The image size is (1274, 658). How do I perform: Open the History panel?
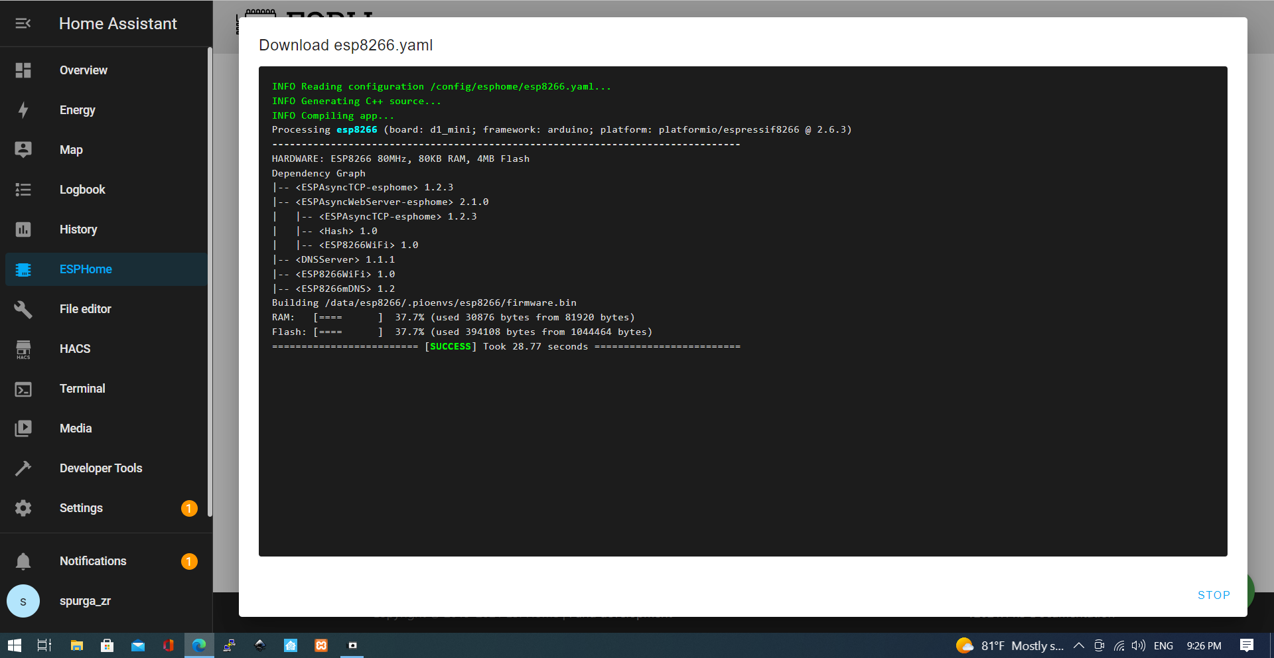click(x=106, y=230)
